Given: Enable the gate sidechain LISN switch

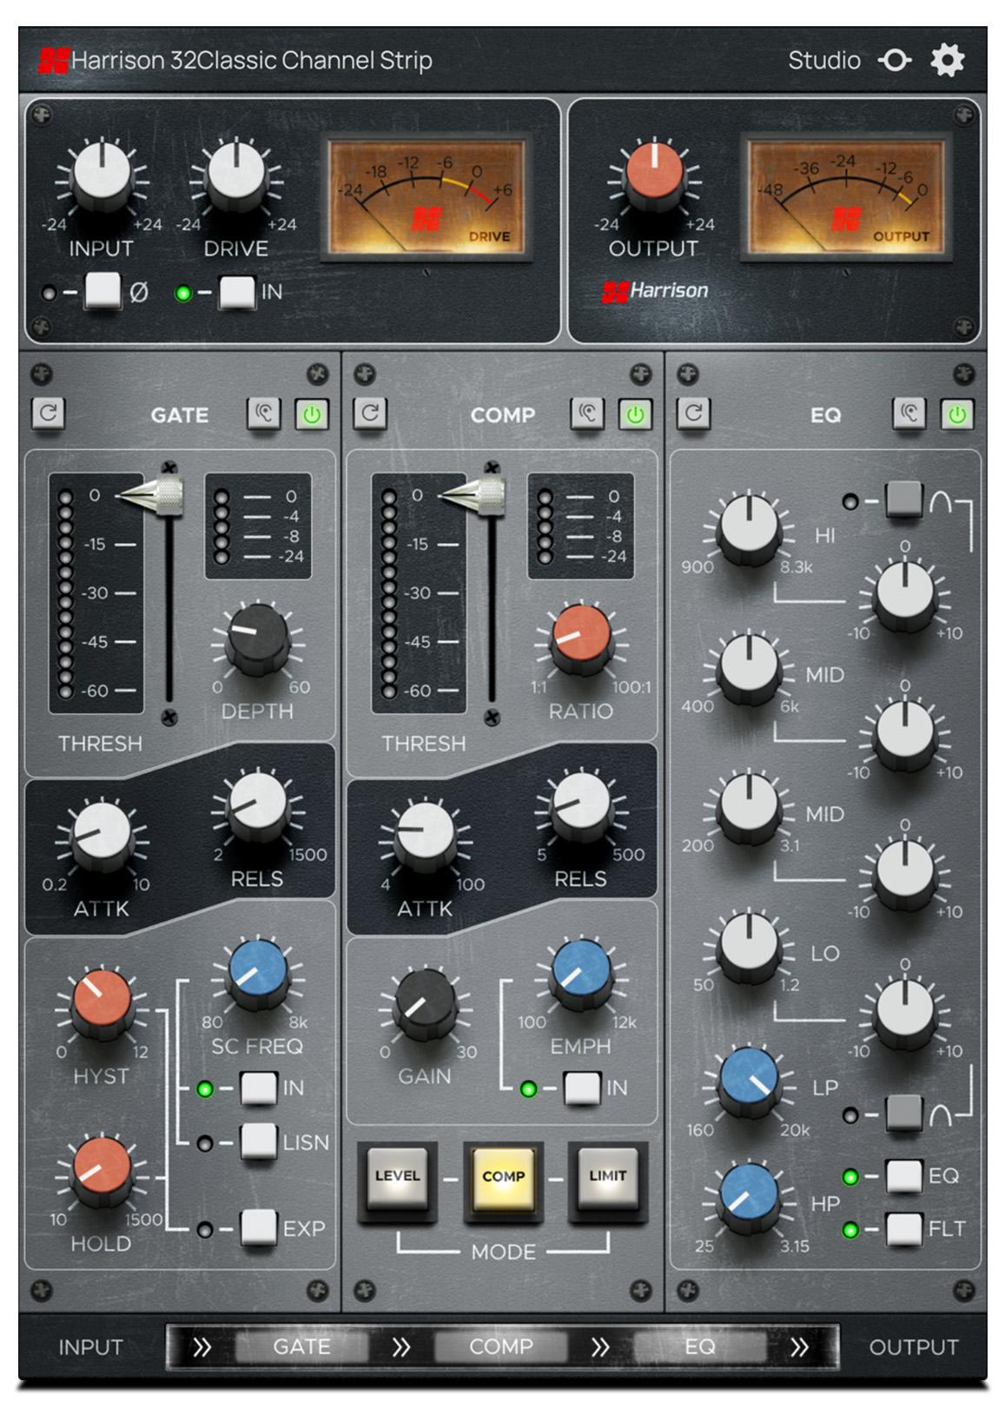Looking at the screenshot, I should tap(258, 1141).
